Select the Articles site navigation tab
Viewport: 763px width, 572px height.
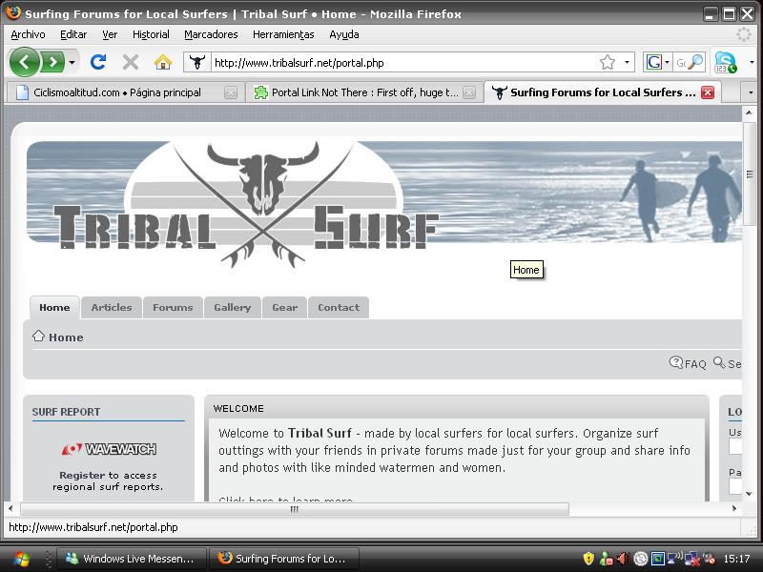(112, 307)
